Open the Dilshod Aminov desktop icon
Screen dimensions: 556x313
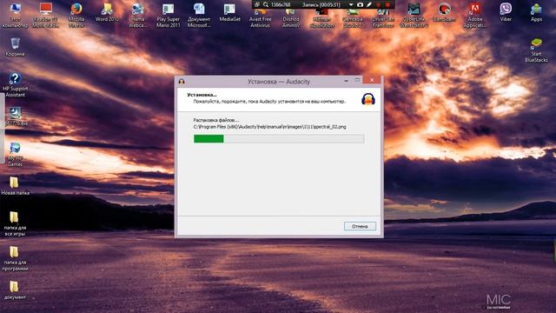291,17
